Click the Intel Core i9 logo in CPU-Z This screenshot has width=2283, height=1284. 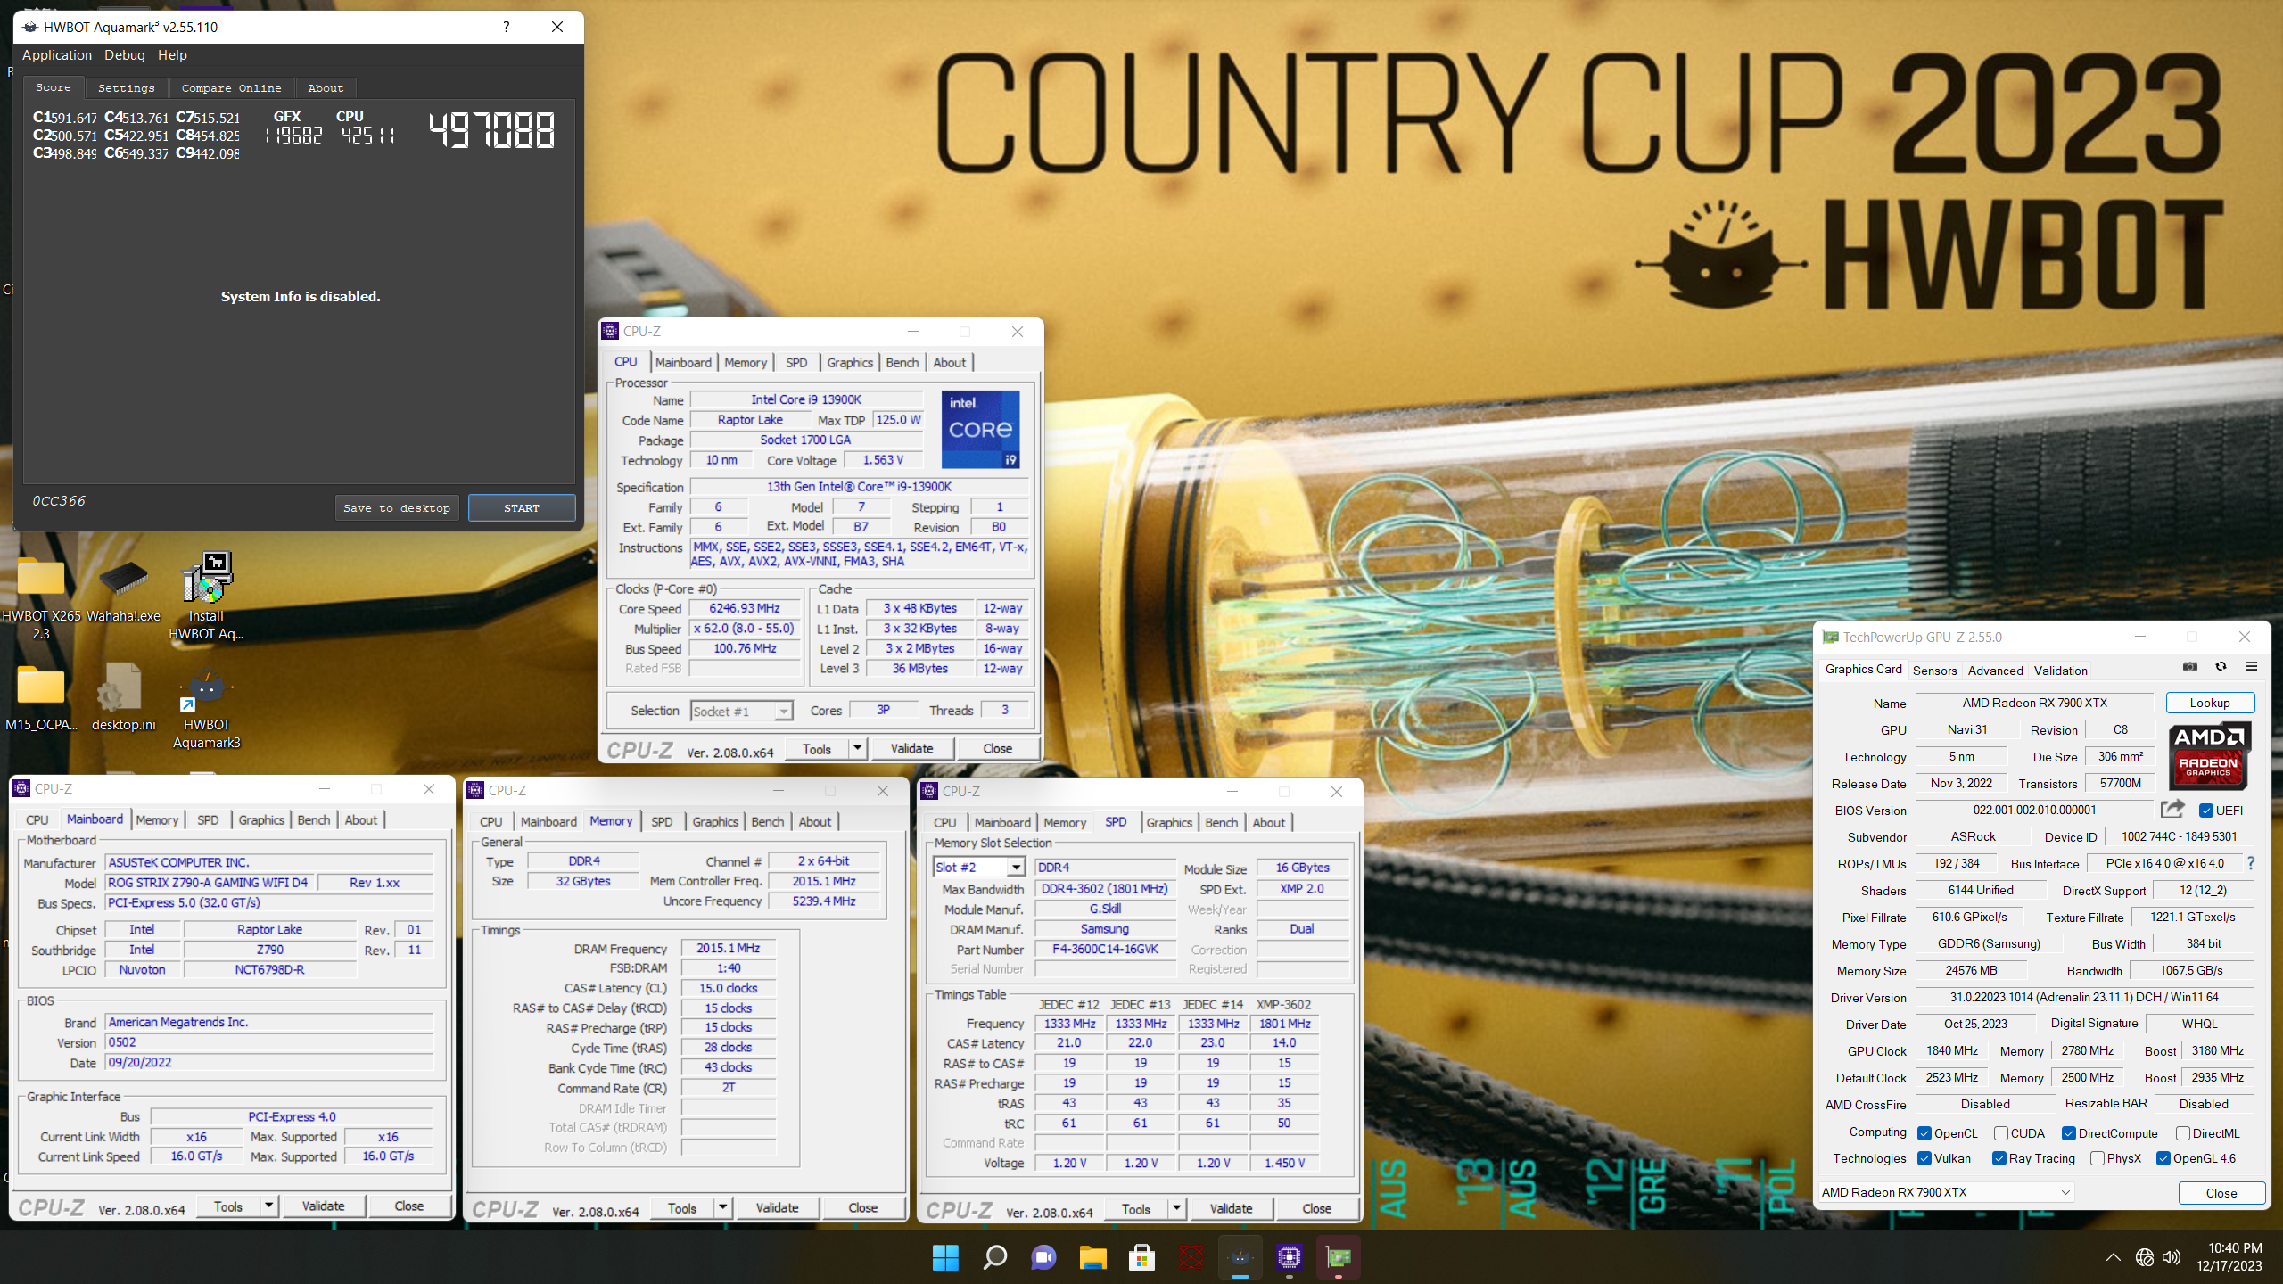coord(980,429)
